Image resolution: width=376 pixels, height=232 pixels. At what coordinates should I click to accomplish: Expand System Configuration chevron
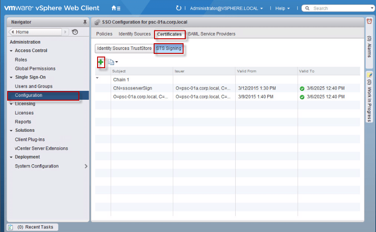tap(86, 166)
